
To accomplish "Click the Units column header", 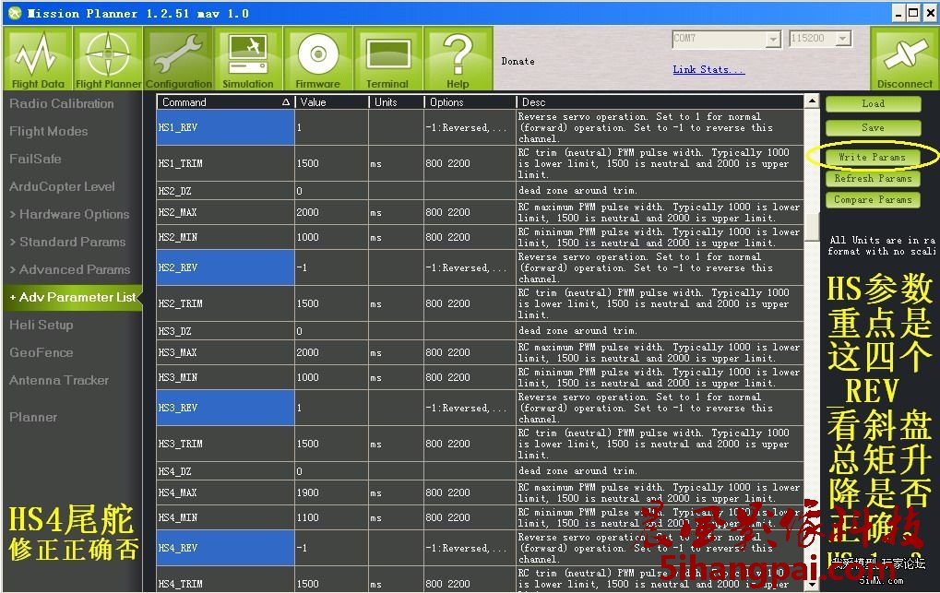I will [x=397, y=102].
